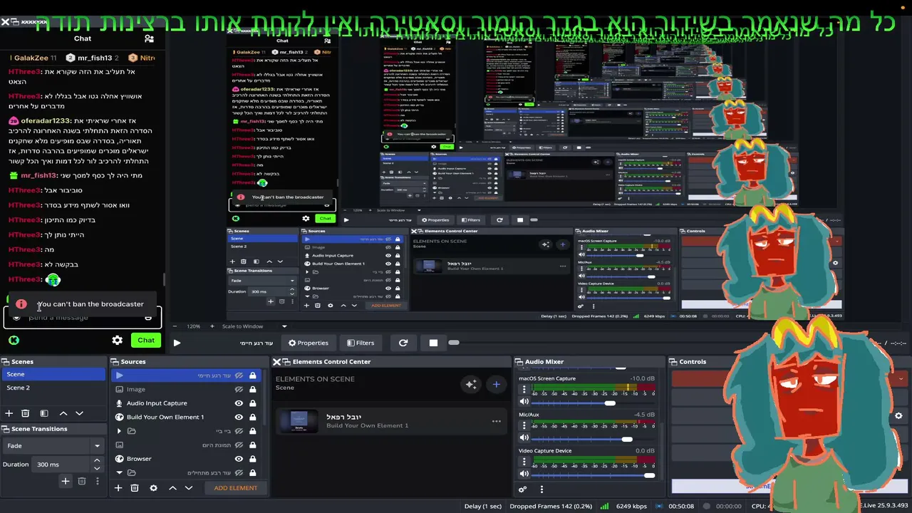Open transition properties three-dot menu
912x513 pixels.
click(97, 482)
